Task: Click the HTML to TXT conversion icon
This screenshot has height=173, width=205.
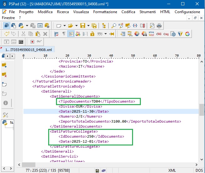Action: pyautogui.click(x=151, y=34)
